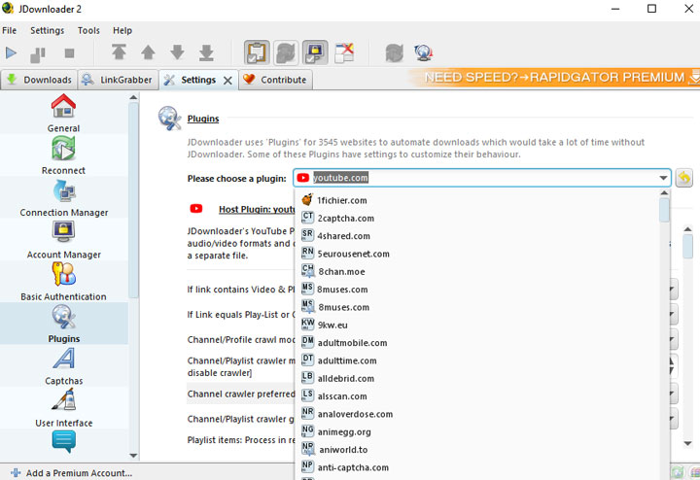The height and width of the screenshot is (480, 700).
Task: Select adultmobile.com from plugin list
Action: tap(476, 343)
